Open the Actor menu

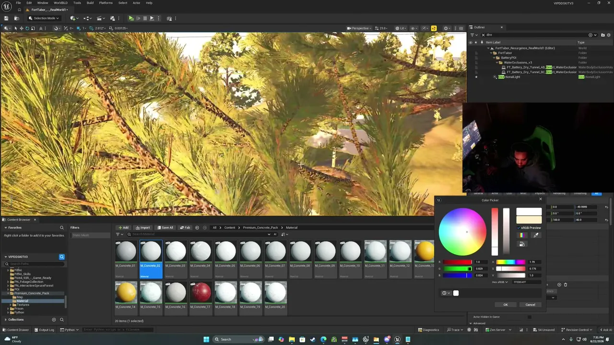click(137, 3)
